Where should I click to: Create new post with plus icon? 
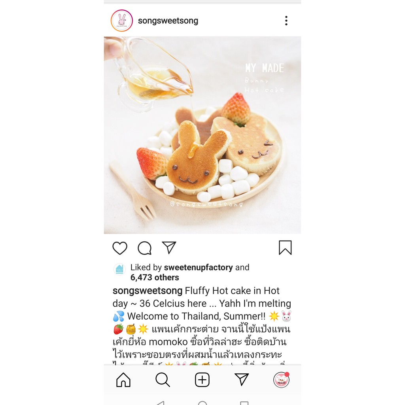[x=202, y=380]
